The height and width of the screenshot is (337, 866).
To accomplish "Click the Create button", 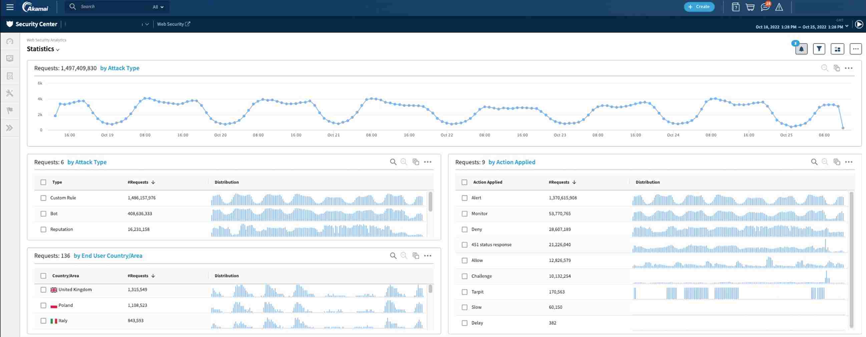I will [x=699, y=6].
